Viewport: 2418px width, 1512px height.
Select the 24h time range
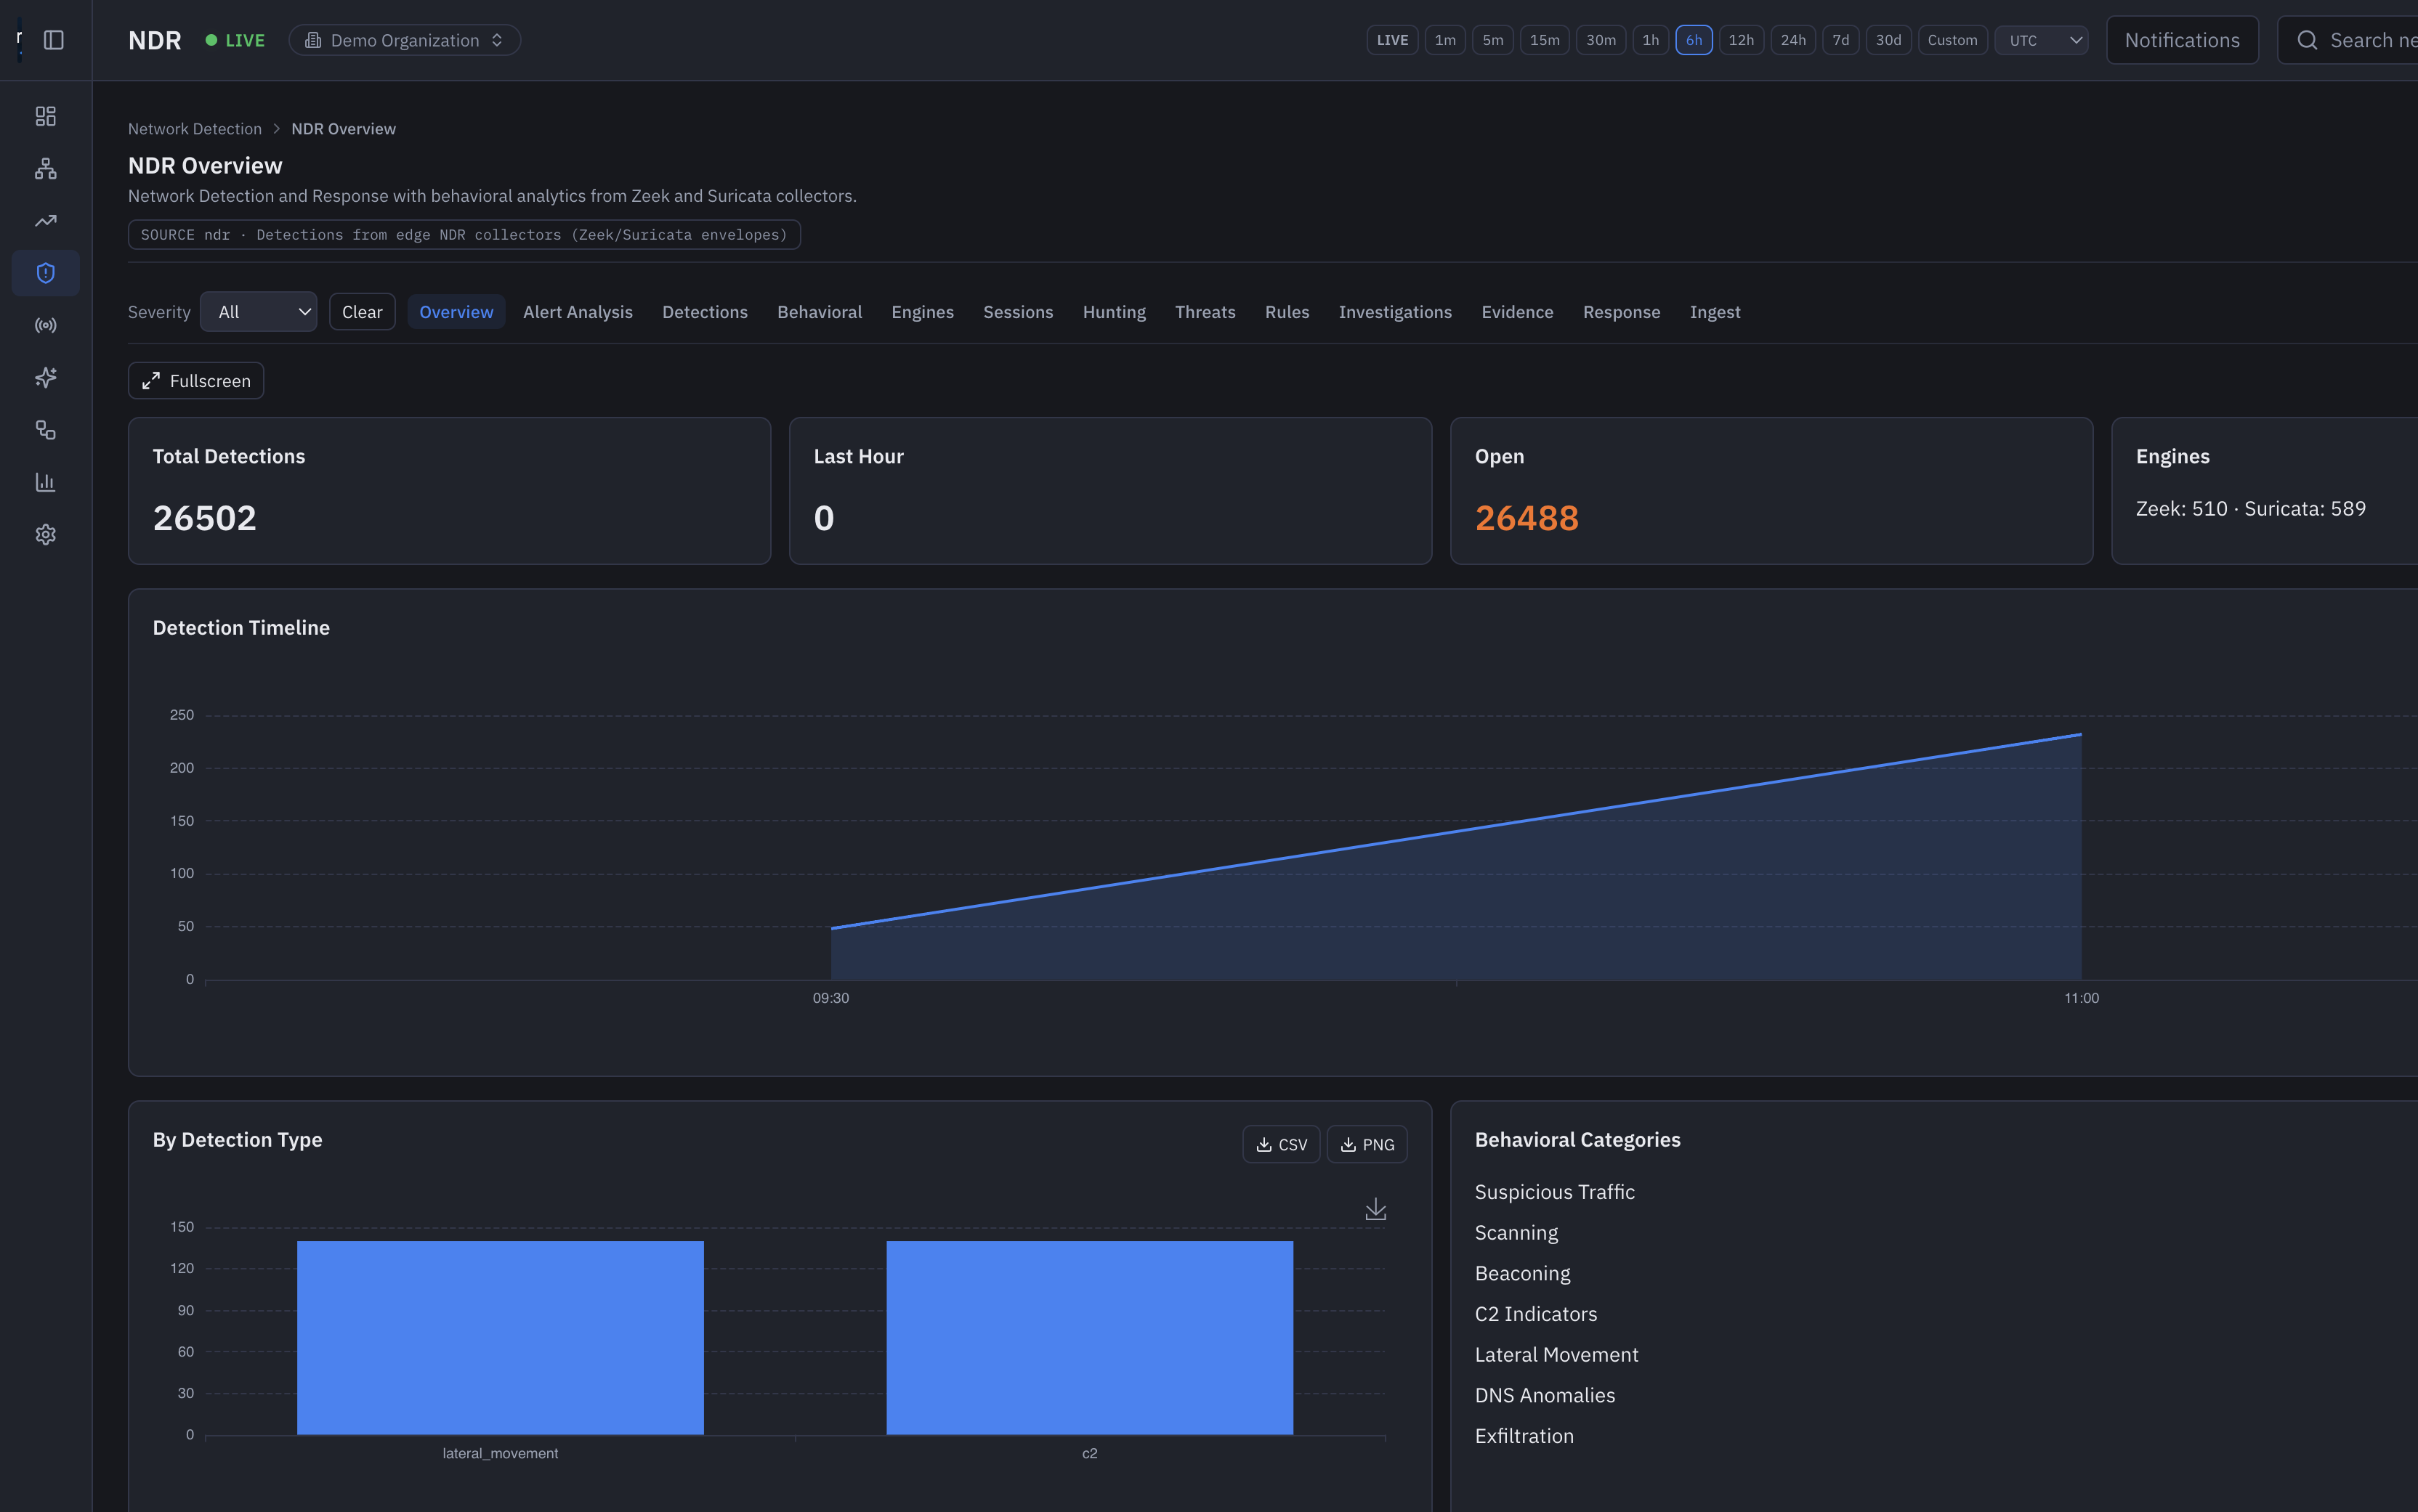point(1792,40)
